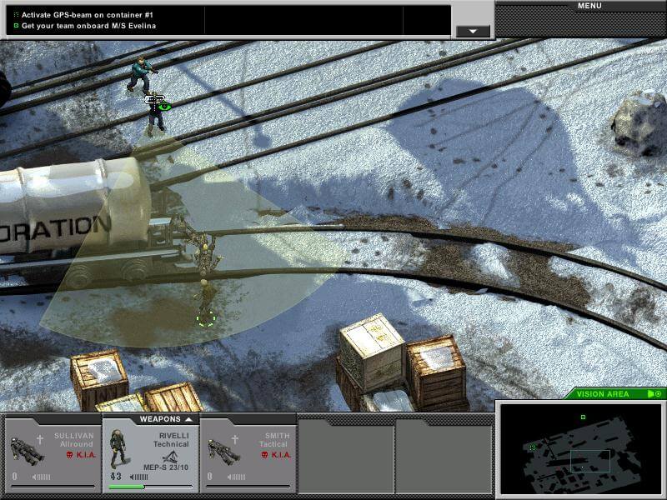Open the MENU
This screenshot has width=667, height=500.
click(589, 6)
